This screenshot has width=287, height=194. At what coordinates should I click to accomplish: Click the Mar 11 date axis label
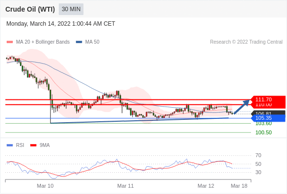point(126,186)
